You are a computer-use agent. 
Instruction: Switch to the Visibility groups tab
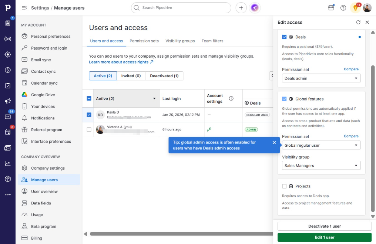[x=180, y=41]
